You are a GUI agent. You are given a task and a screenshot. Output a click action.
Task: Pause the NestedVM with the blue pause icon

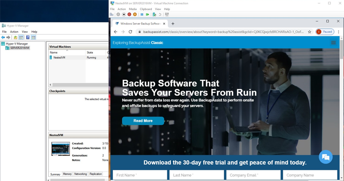point(142,15)
